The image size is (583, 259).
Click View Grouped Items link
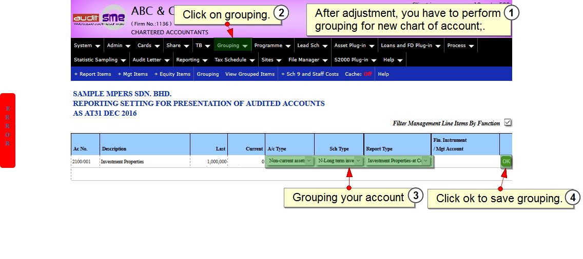(x=250, y=74)
